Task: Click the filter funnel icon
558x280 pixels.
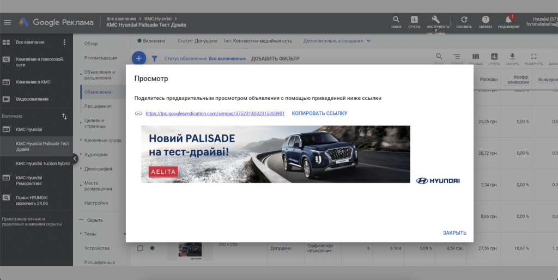Action: pyautogui.click(x=154, y=59)
